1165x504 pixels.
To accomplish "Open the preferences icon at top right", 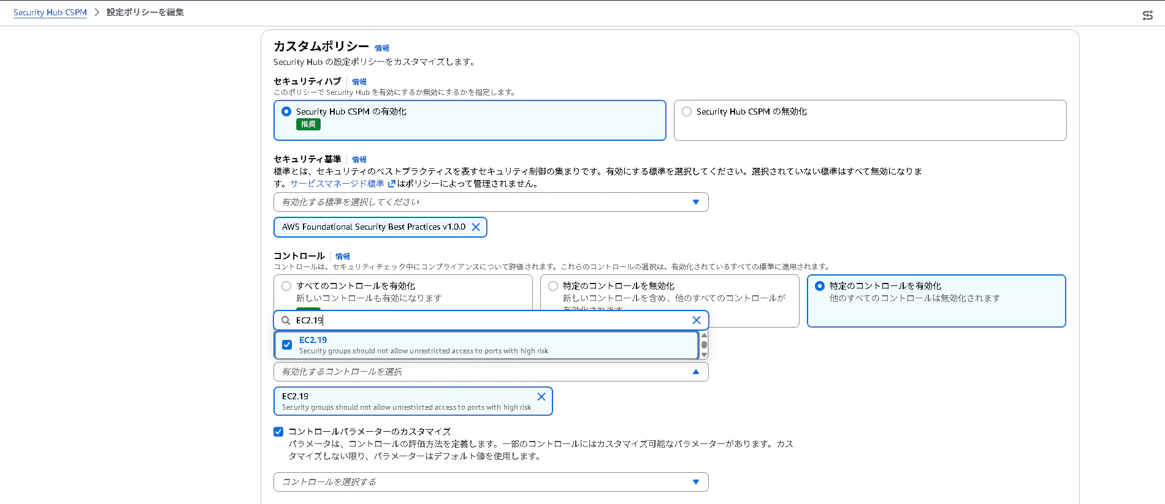I will 1148,15.
